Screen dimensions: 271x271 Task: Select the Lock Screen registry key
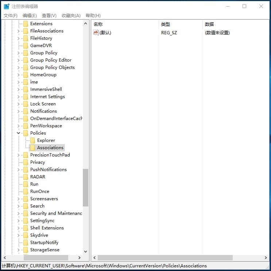[43, 104]
